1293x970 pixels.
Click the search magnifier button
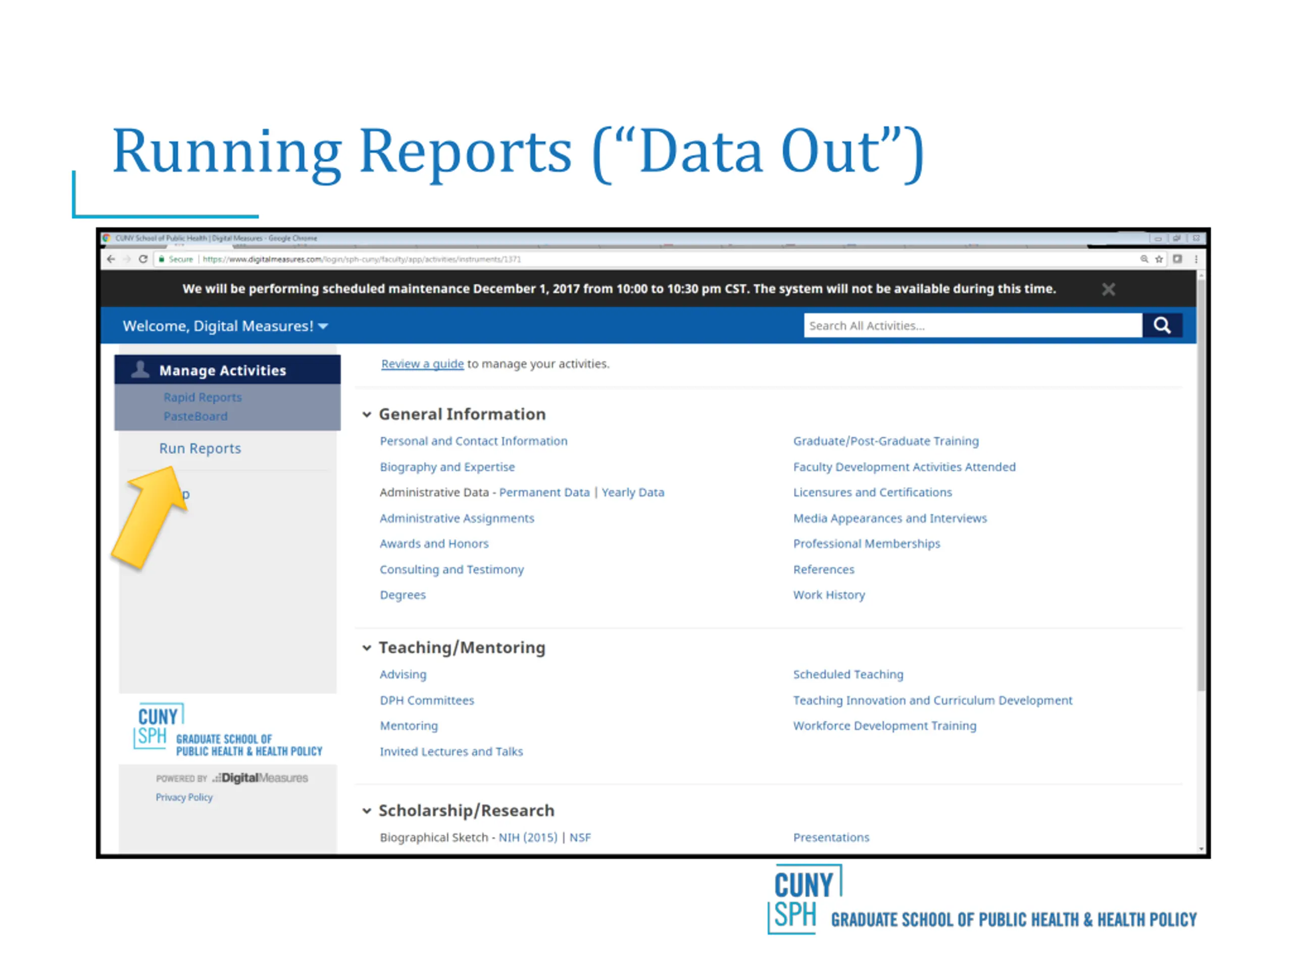click(x=1162, y=326)
